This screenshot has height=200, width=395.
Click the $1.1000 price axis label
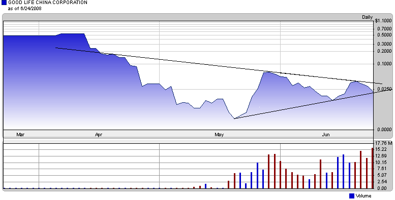[x=384, y=21]
